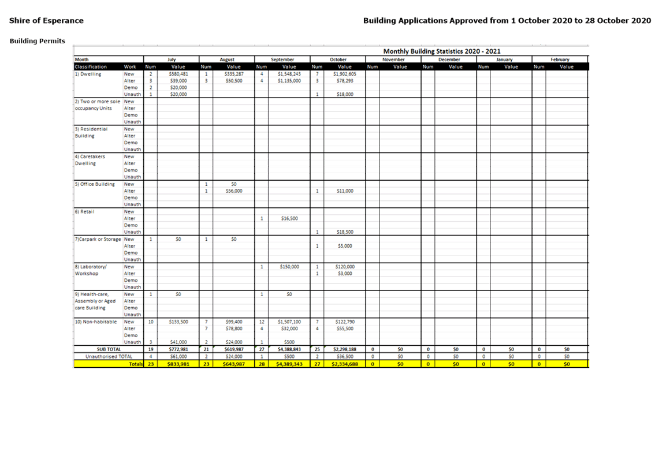Select the 'October' month column header
This screenshot has height=474, width=670.
[x=338, y=60]
